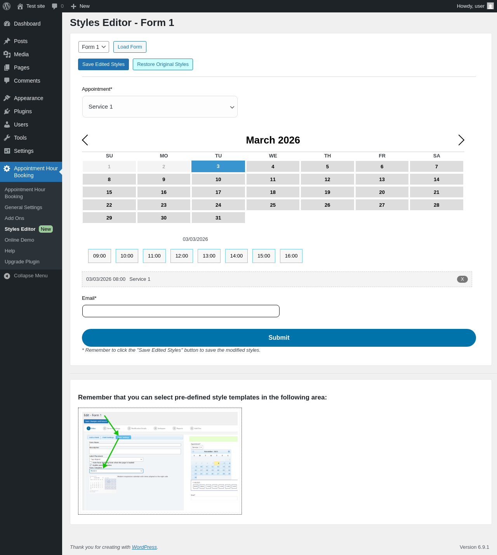
Task: Click the Pages icon in sidebar
Action: 7,67
